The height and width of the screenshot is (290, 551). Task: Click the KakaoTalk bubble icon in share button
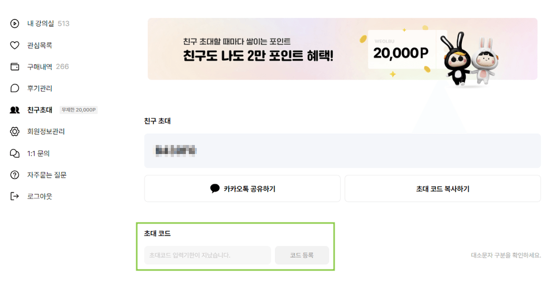[x=215, y=188]
